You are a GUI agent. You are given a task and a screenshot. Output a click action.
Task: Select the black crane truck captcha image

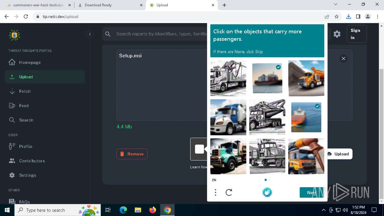pyautogui.click(x=267, y=117)
